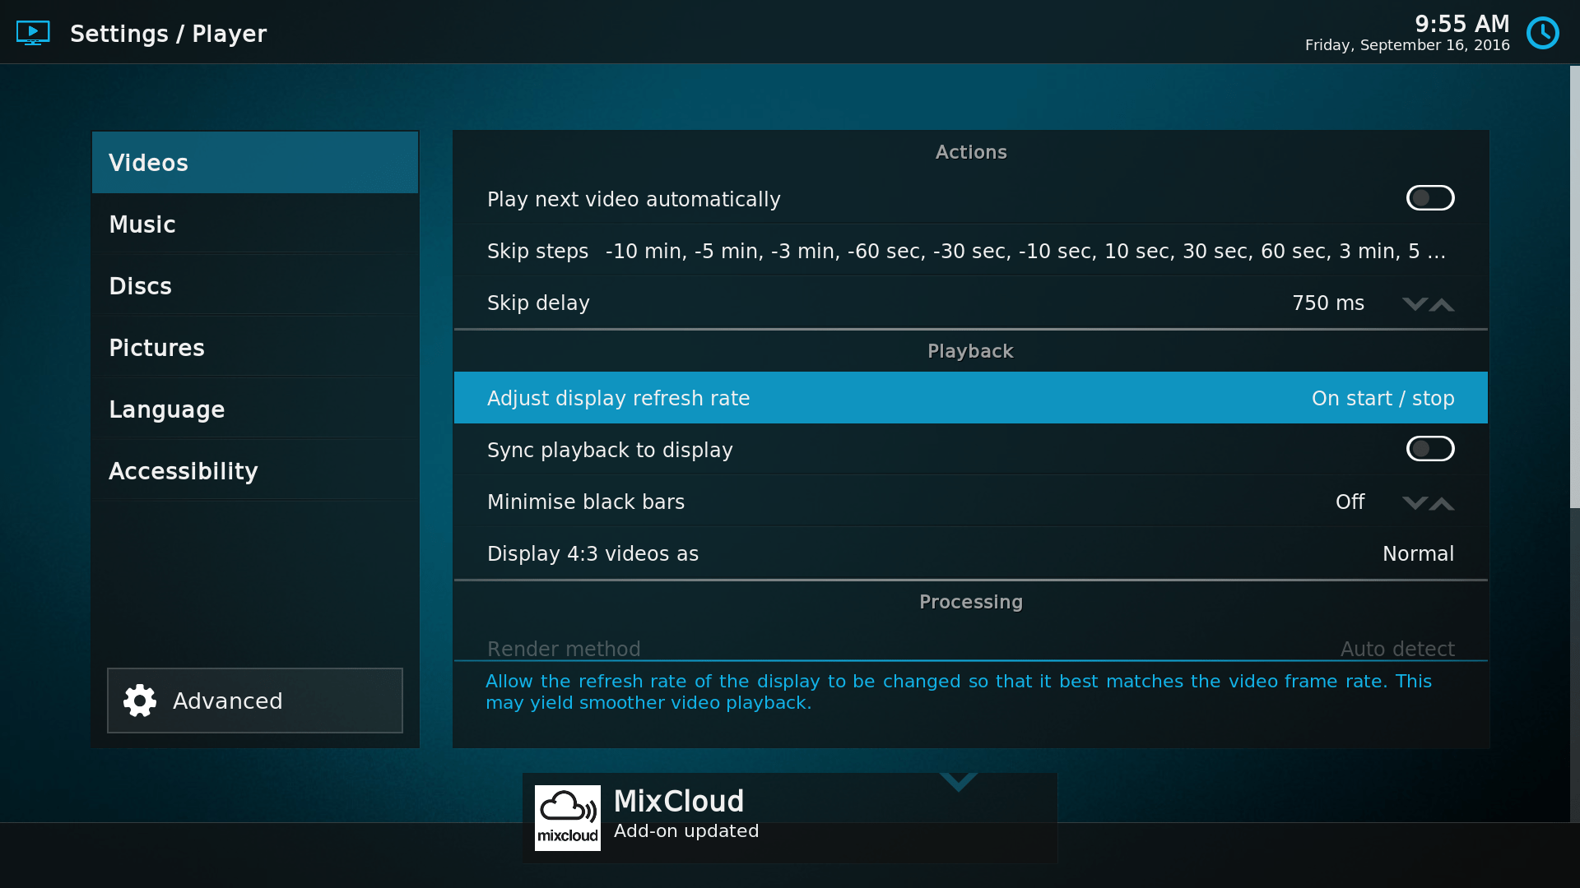Click the up chevron beside Minimise black bars
Screen dimensions: 1580x888
pyautogui.click(x=1443, y=503)
